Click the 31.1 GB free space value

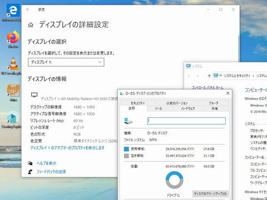tap(209, 156)
